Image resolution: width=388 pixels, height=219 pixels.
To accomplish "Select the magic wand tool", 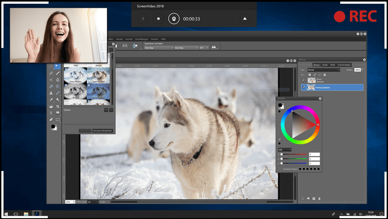I will tap(51, 73).
